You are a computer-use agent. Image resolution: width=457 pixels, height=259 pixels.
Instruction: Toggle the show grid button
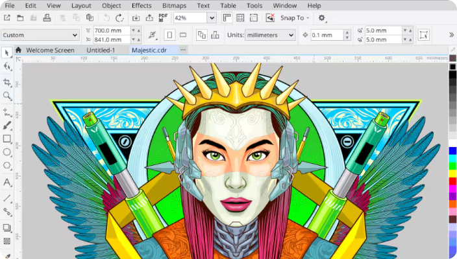240,18
